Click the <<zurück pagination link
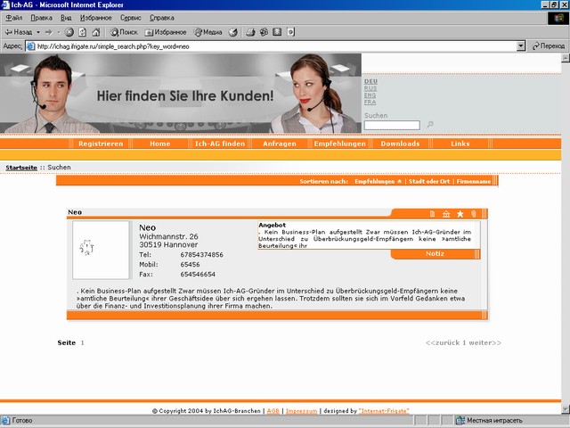This screenshot has width=570, height=428. [x=443, y=342]
